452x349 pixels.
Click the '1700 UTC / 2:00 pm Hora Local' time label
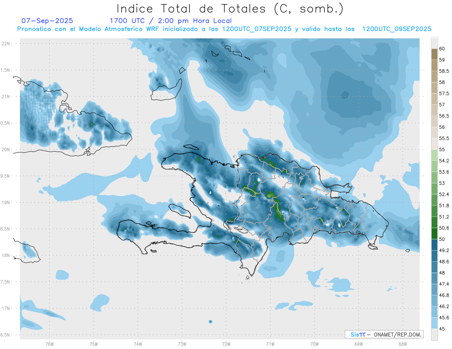pos(171,21)
